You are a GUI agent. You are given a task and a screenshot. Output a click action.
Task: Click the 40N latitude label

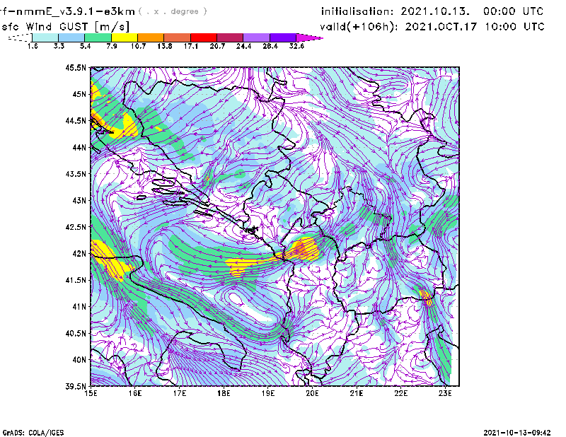[79, 360]
